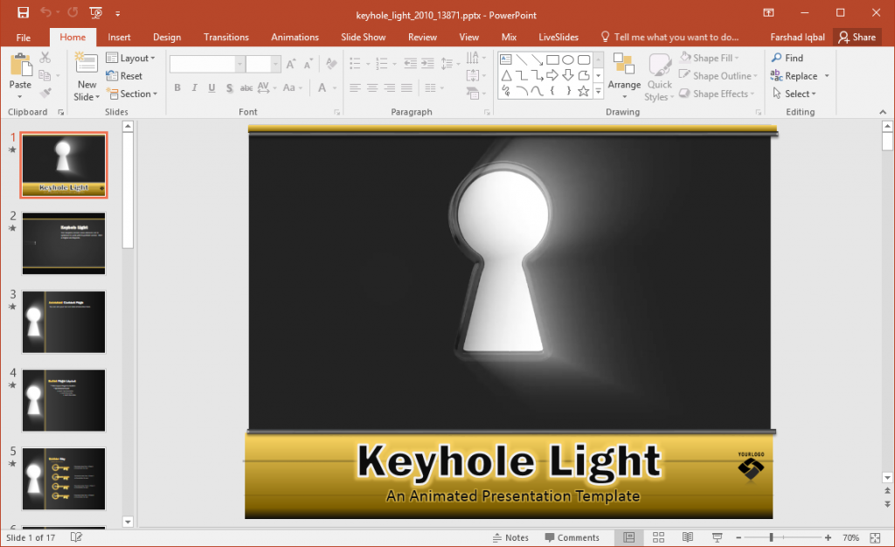Open the Layout dropdown
Viewport: 895px width, 547px height.
[x=132, y=57]
